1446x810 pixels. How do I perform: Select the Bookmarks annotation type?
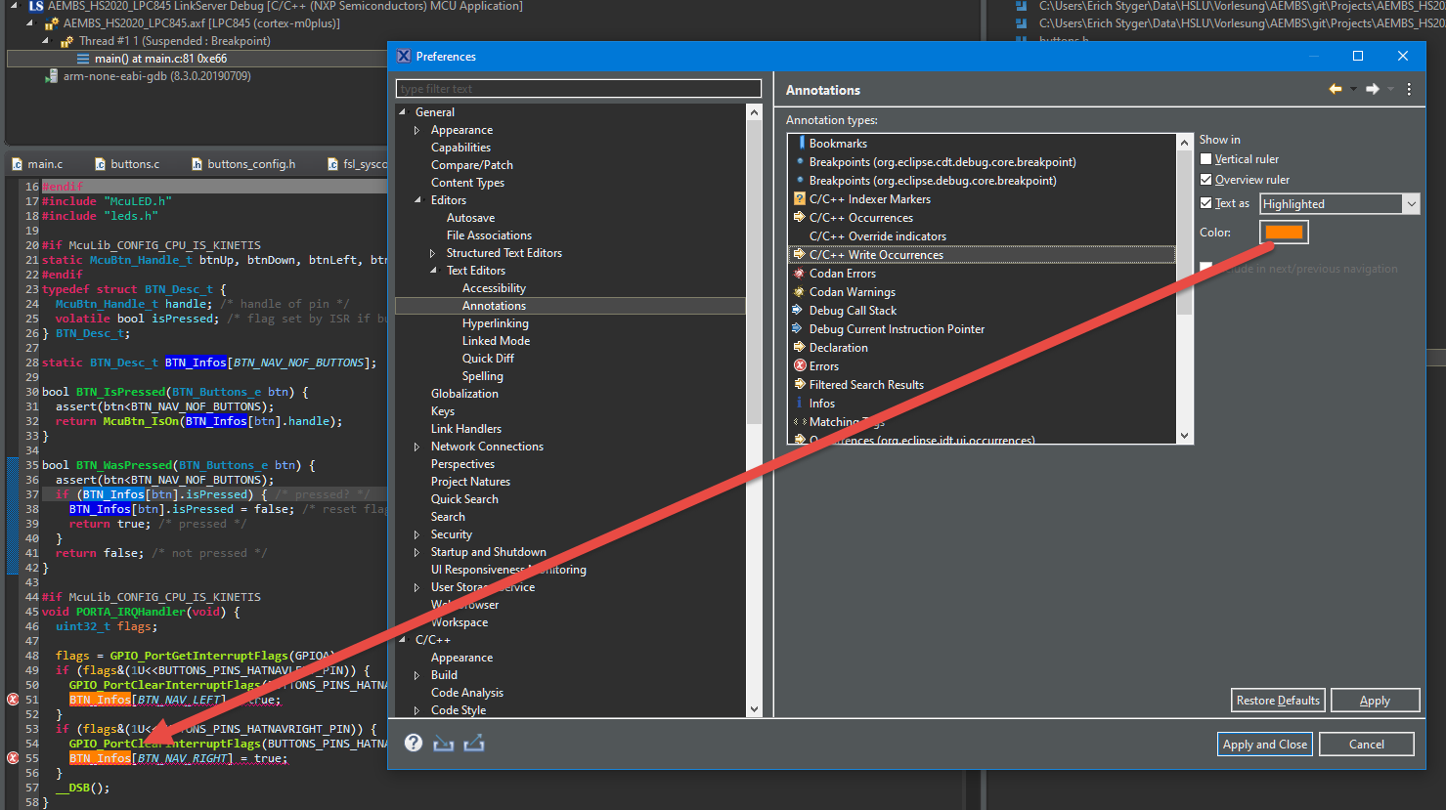(x=838, y=144)
